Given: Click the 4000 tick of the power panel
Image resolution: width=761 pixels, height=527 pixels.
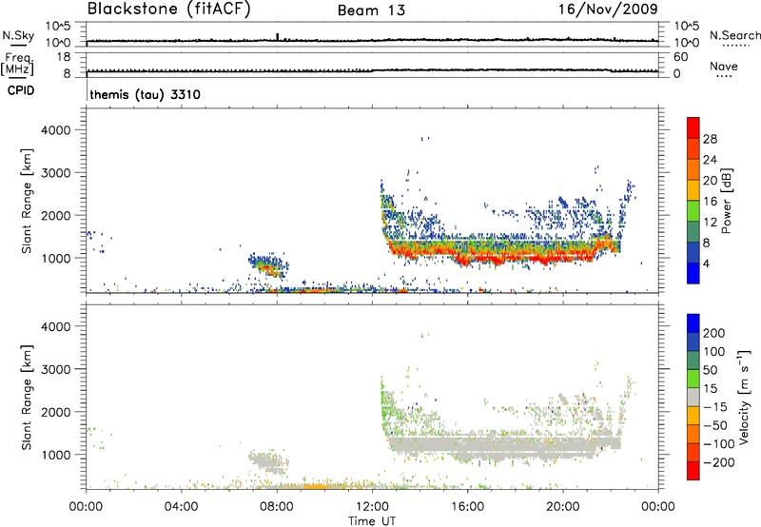Looking at the screenshot, I should pos(56,130).
